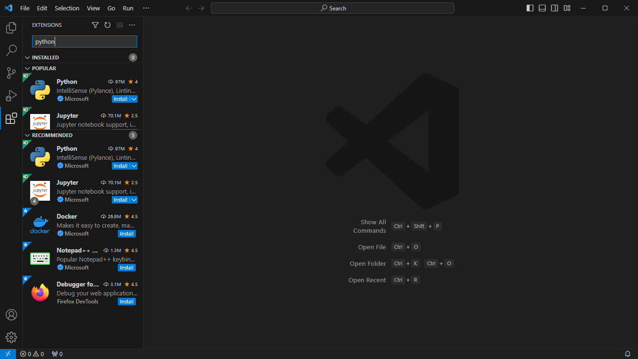Open the File menu

click(25, 8)
